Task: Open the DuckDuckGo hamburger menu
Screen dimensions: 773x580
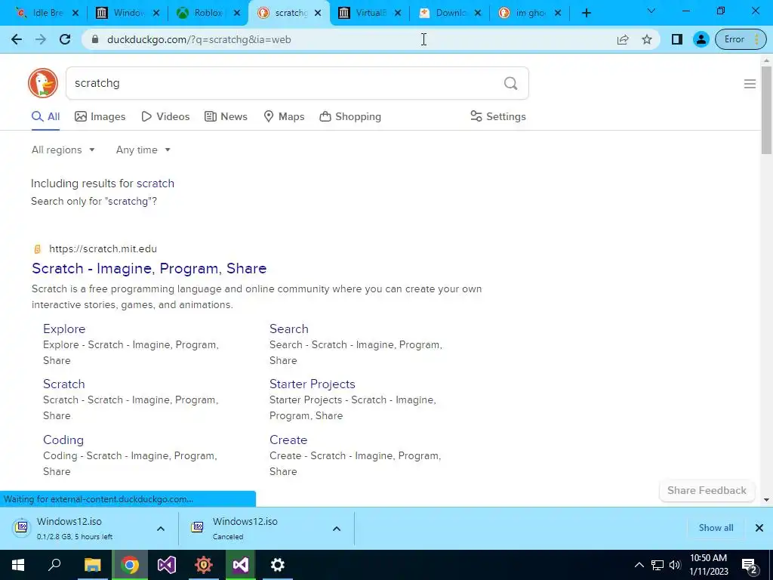Action: click(750, 84)
